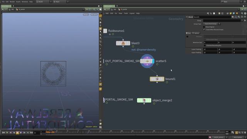Play the timeline in reverse

coord(14,133)
